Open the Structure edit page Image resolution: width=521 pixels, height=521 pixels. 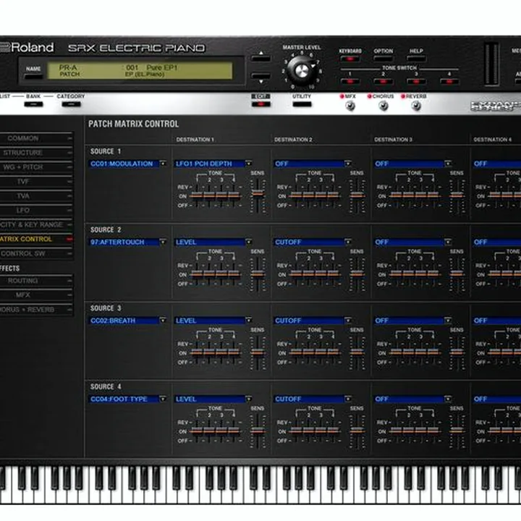point(36,153)
